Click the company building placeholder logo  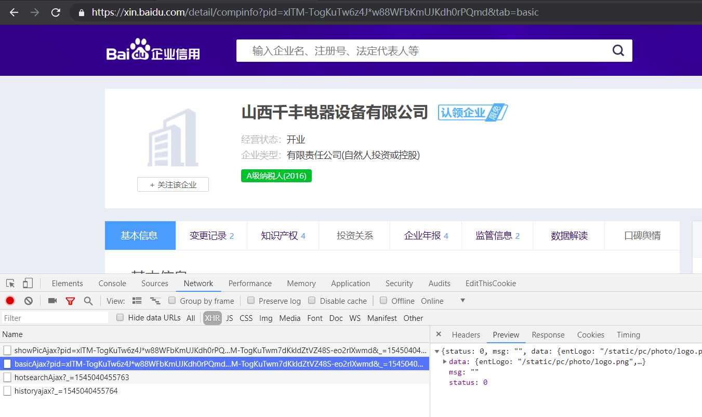(173, 138)
